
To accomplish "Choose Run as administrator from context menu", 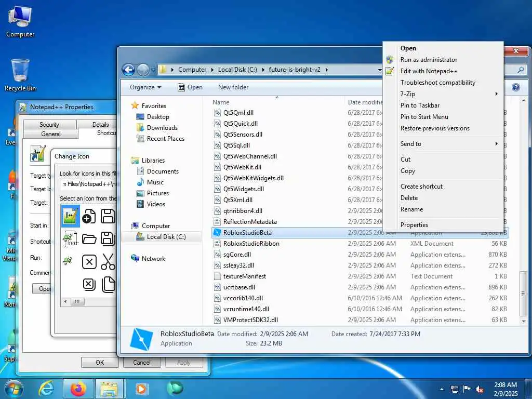I will click(x=443, y=60).
